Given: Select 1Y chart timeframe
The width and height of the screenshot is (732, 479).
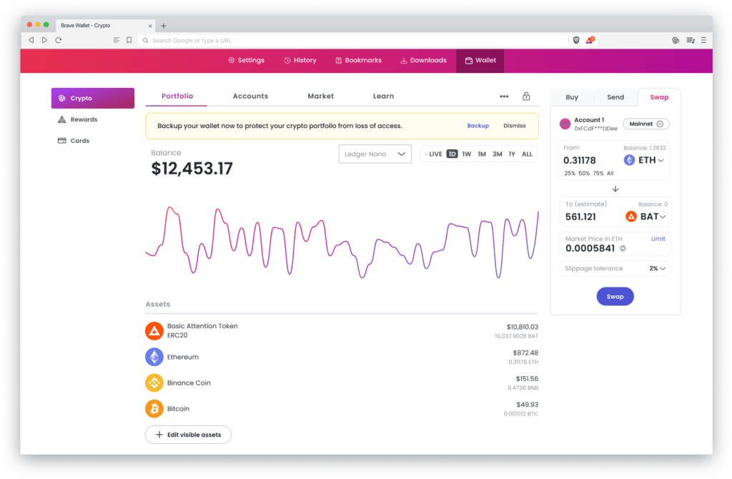Looking at the screenshot, I should coord(512,154).
